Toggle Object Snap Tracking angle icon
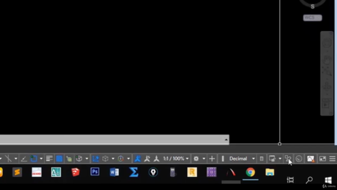 (24, 159)
